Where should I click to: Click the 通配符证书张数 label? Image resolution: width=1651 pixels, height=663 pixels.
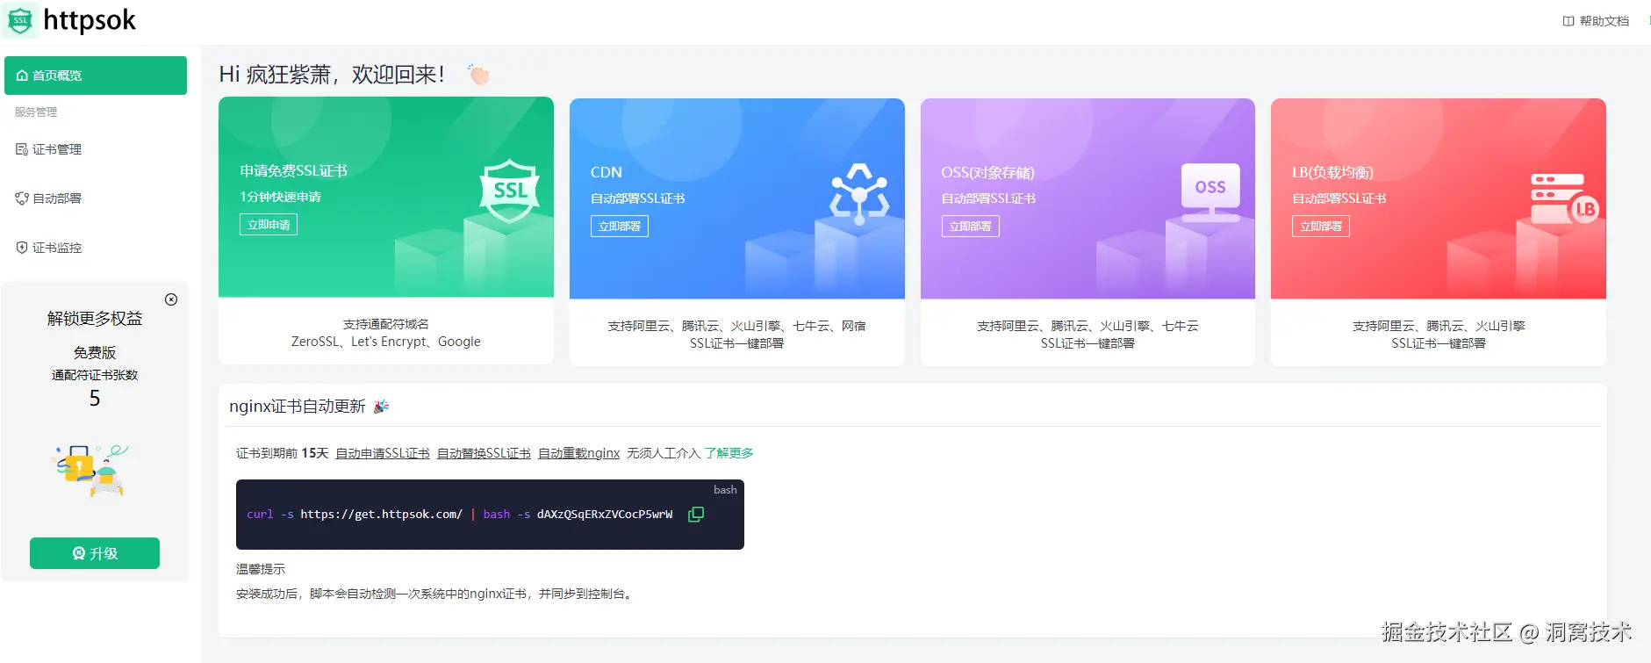coord(95,375)
